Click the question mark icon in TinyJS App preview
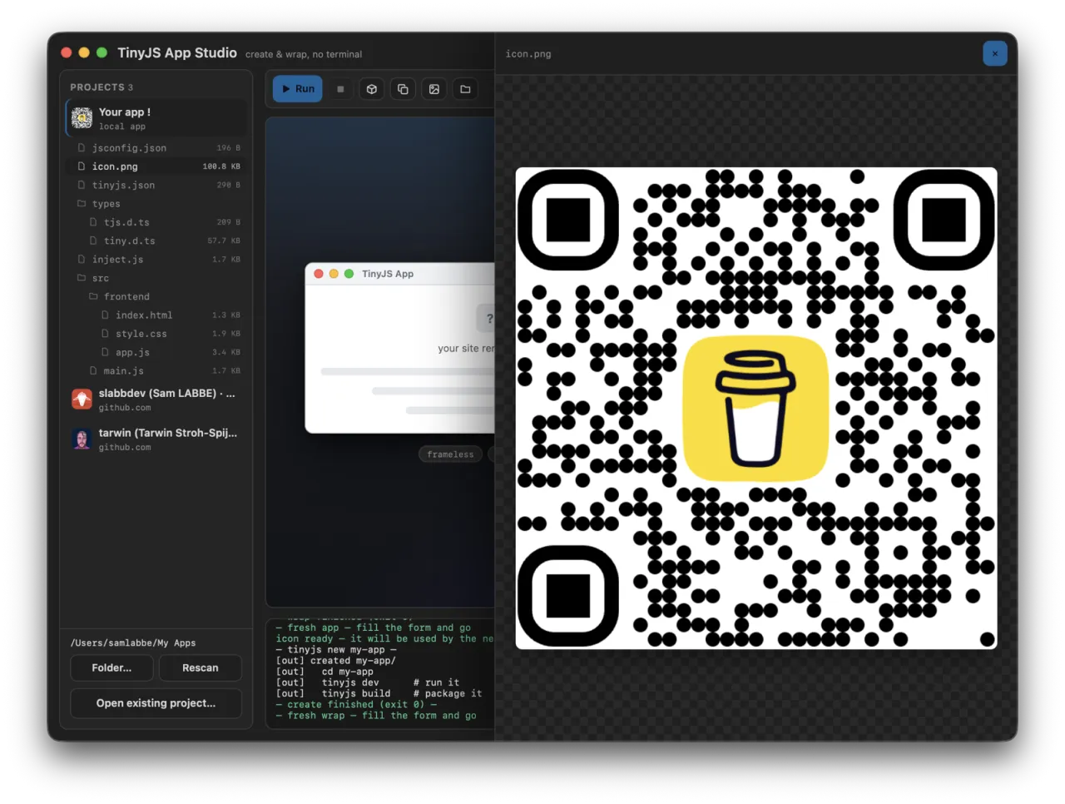Viewport: 1065px width, 804px height. tap(488, 318)
